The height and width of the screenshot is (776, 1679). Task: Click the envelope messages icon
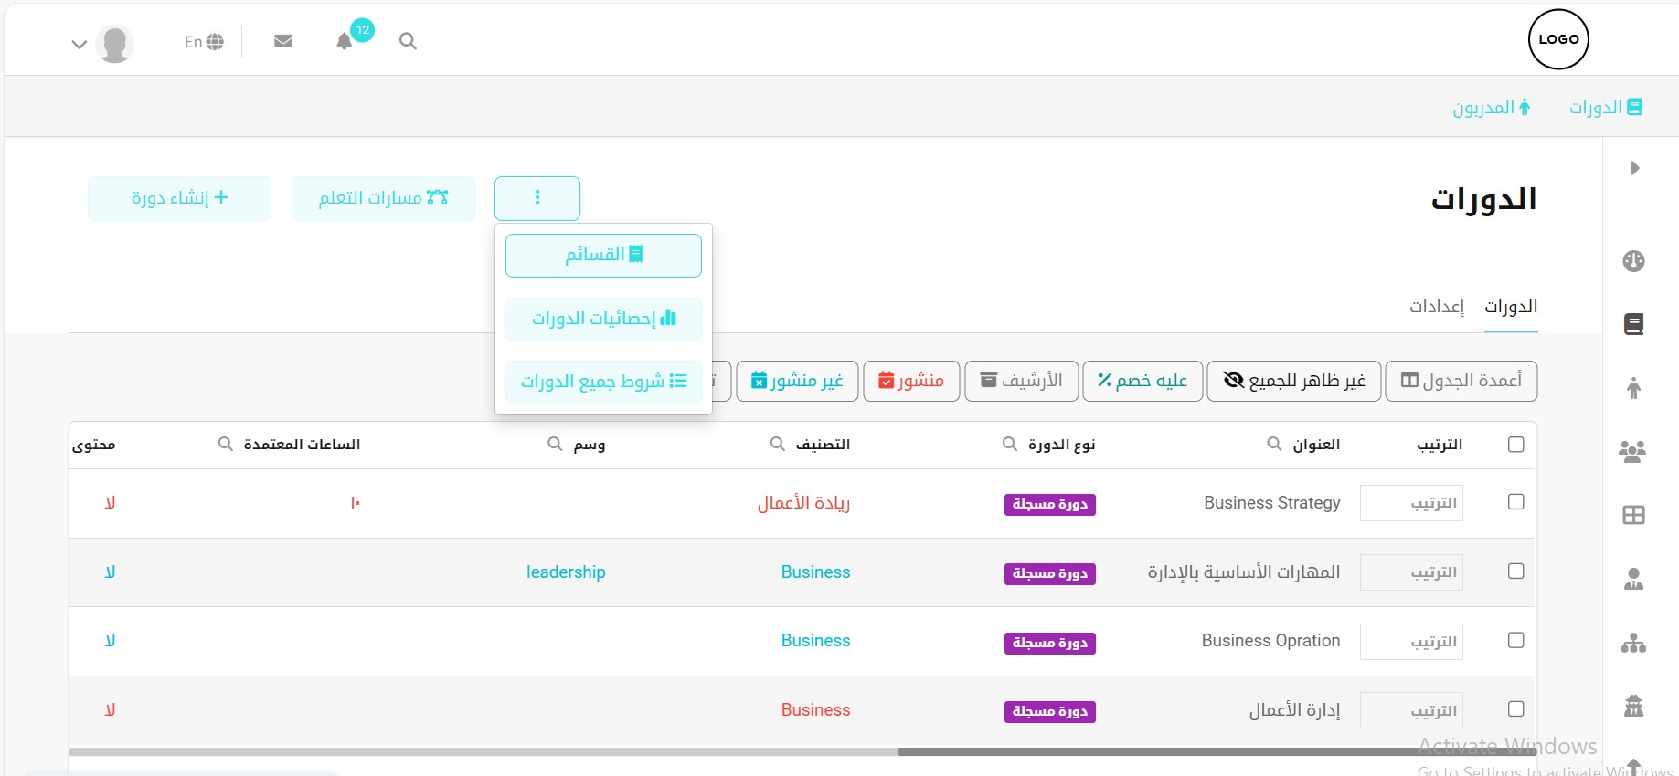point(283,41)
